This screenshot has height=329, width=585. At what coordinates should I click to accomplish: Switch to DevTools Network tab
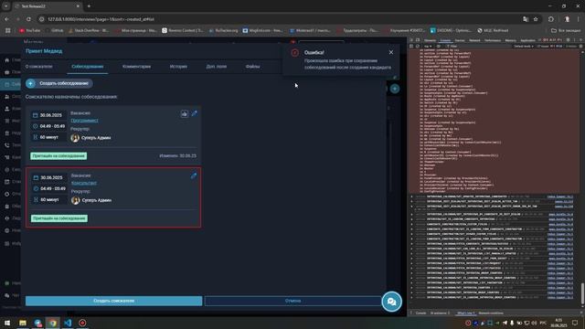click(474, 40)
